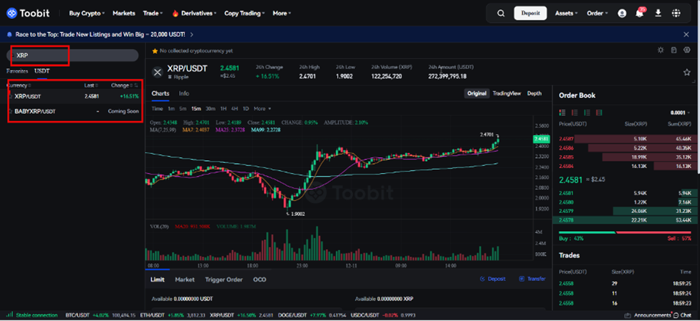
Task: Click the XRP coin logo in pair header
Action: click(157, 72)
